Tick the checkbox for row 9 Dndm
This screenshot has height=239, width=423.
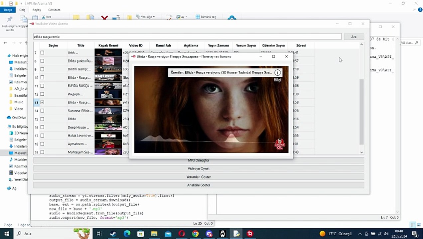42,69
